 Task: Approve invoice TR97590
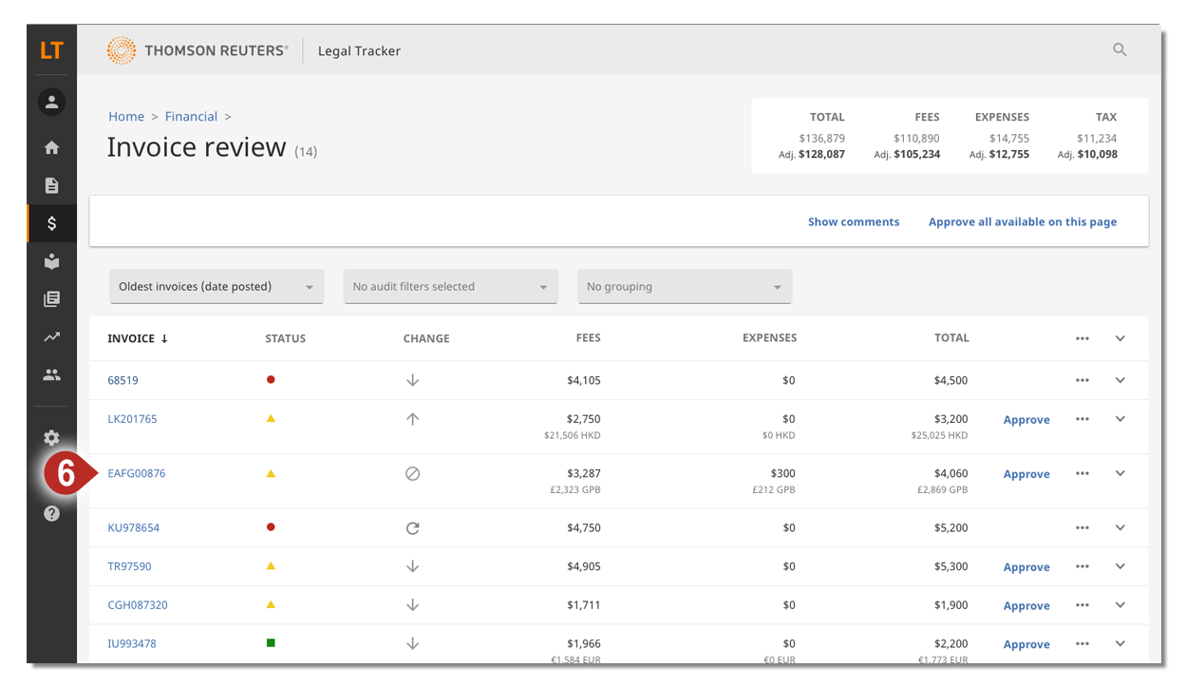click(1026, 566)
